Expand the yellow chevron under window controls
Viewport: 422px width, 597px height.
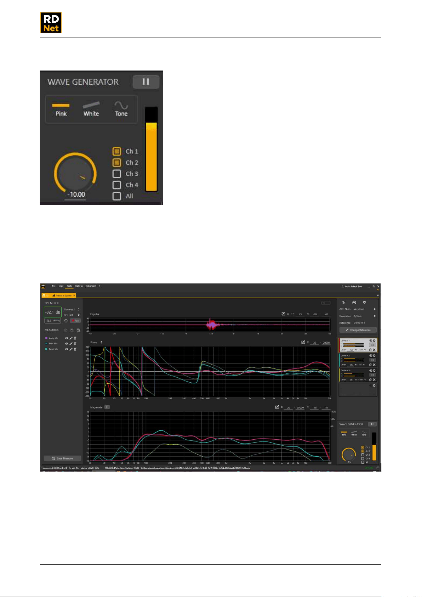tap(378, 290)
